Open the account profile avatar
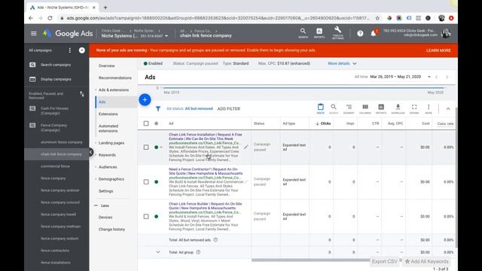 [446, 33]
